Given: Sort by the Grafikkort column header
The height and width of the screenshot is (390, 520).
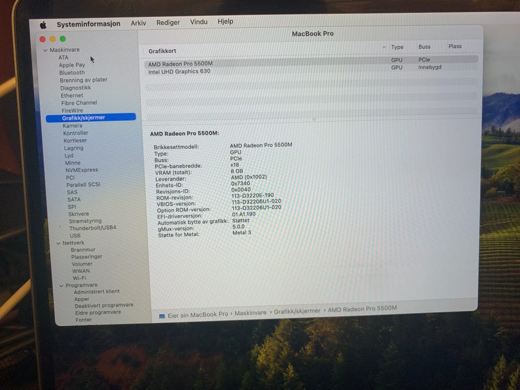Looking at the screenshot, I should pos(162,51).
